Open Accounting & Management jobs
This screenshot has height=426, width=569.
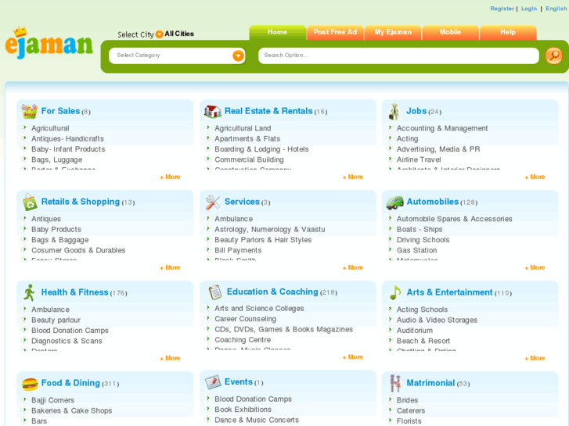(442, 128)
